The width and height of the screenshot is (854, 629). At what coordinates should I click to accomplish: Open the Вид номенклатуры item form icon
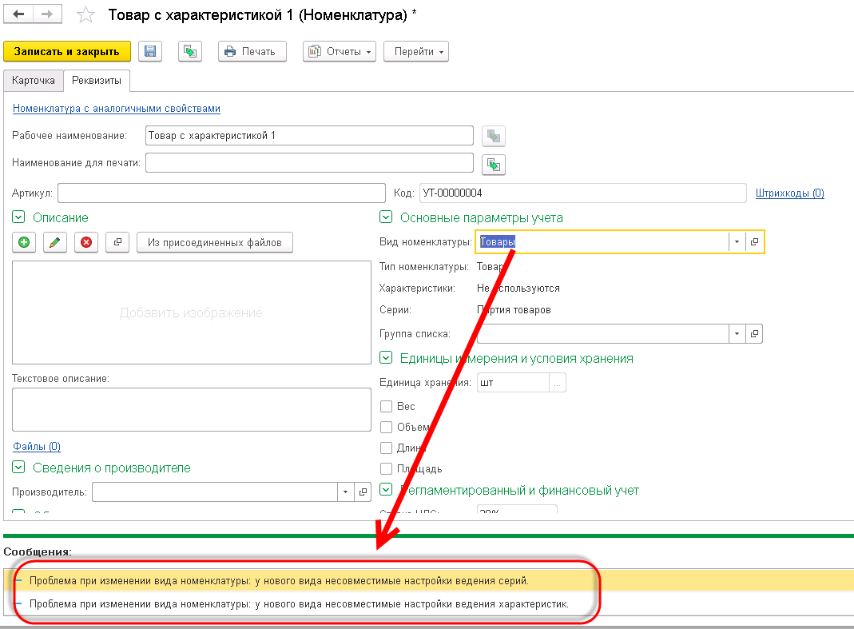pyautogui.click(x=754, y=242)
